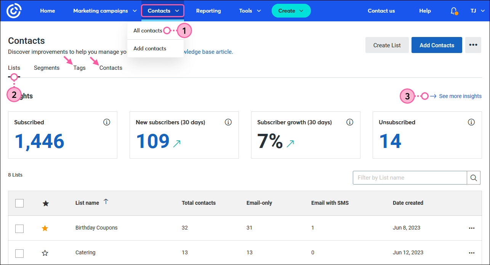Click the info icon on Subscribed card
This screenshot has width=490, height=265.
pyautogui.click(x=107, y=122)
